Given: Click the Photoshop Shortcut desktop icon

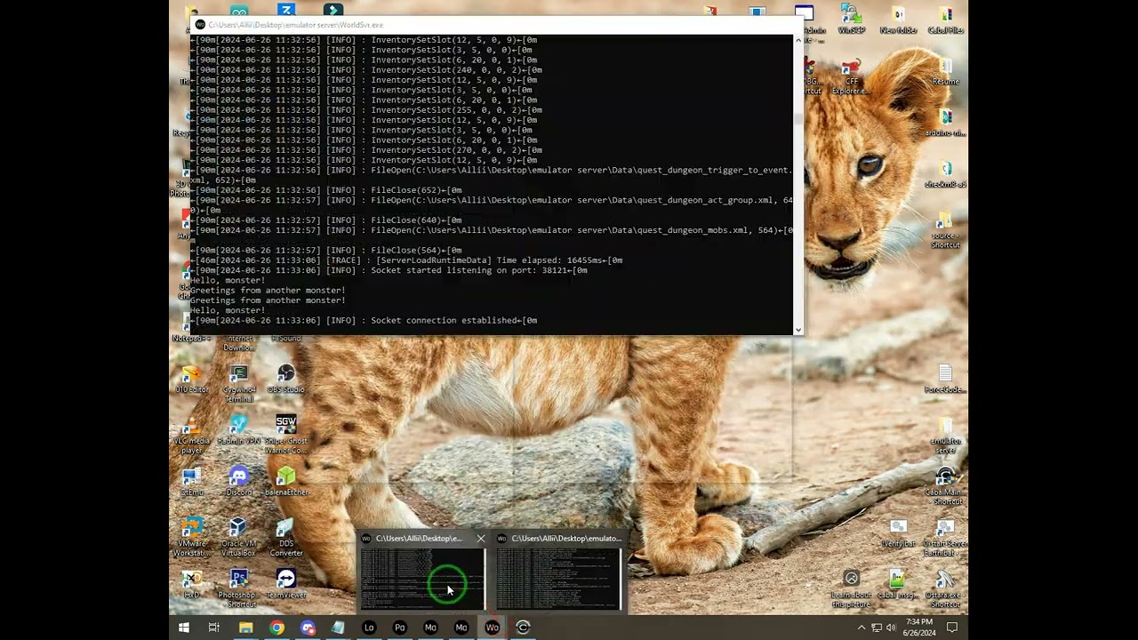Looking at the screenshot, I should [x=238, y=588].
